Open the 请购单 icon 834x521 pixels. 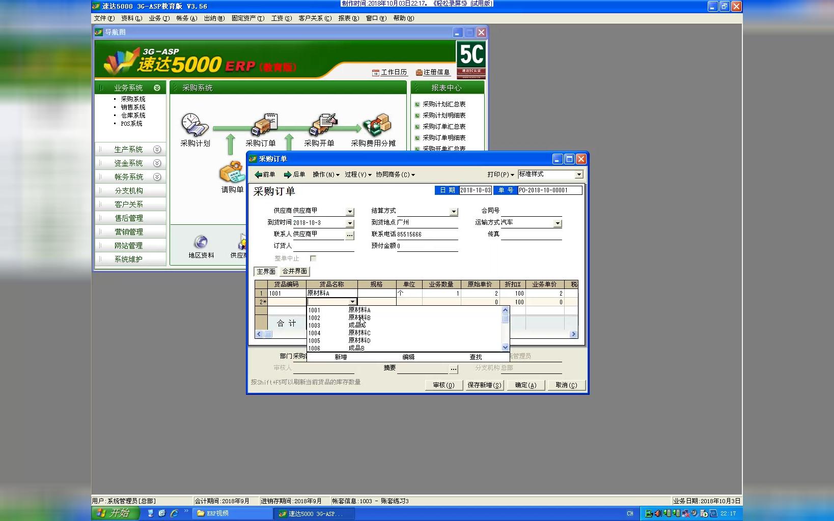click(x=232, y=172)
